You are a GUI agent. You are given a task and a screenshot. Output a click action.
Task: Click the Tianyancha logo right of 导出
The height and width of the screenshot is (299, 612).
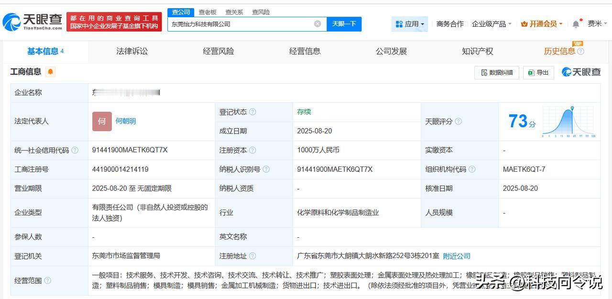581,72
